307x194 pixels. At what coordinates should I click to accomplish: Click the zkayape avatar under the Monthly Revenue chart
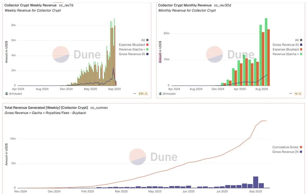pos(160,94)
